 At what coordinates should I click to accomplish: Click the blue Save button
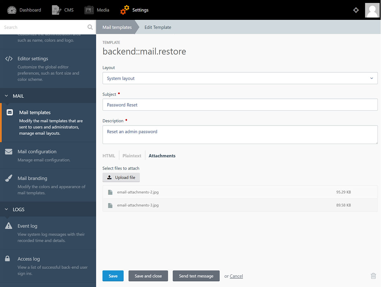coord(113,276)
